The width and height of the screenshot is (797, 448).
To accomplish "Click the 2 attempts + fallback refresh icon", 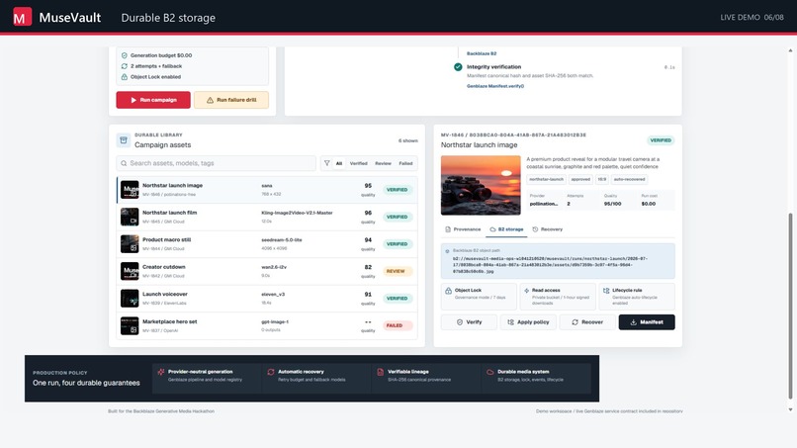I will point(124,66).
